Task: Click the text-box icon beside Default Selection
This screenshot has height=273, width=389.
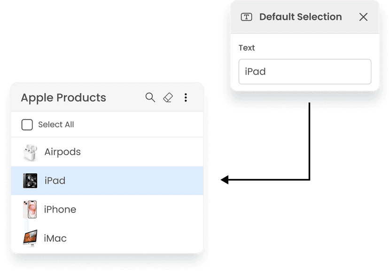Action: tap(246, 17)
